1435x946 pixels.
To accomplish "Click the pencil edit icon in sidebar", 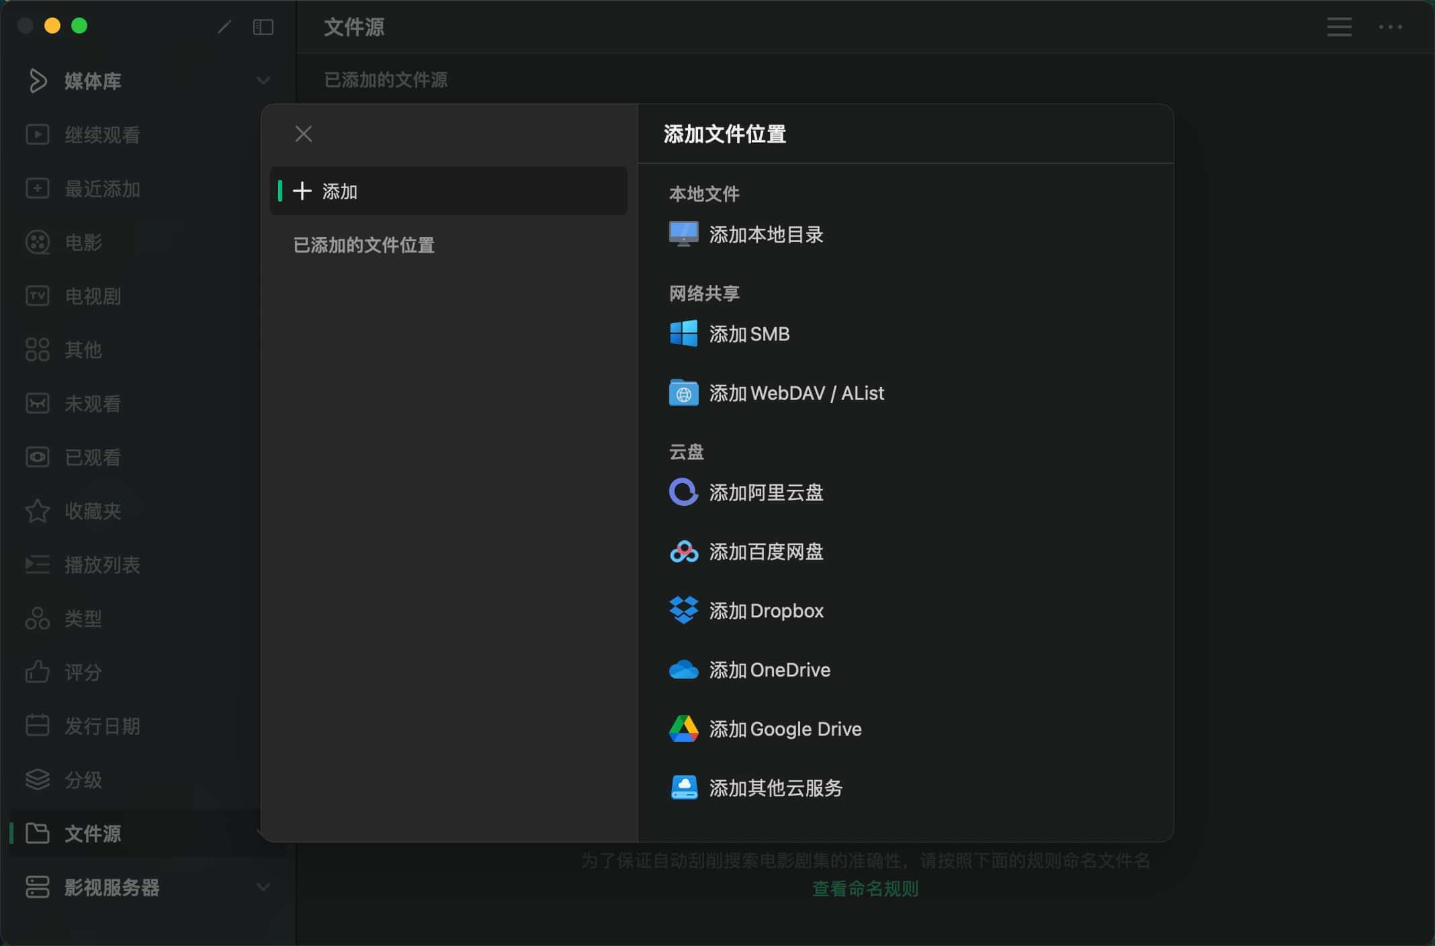I will tap(224, 27).
